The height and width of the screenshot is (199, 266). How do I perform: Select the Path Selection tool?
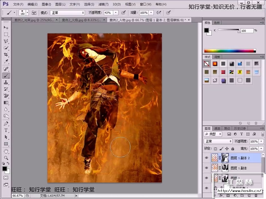coord(6,137)
